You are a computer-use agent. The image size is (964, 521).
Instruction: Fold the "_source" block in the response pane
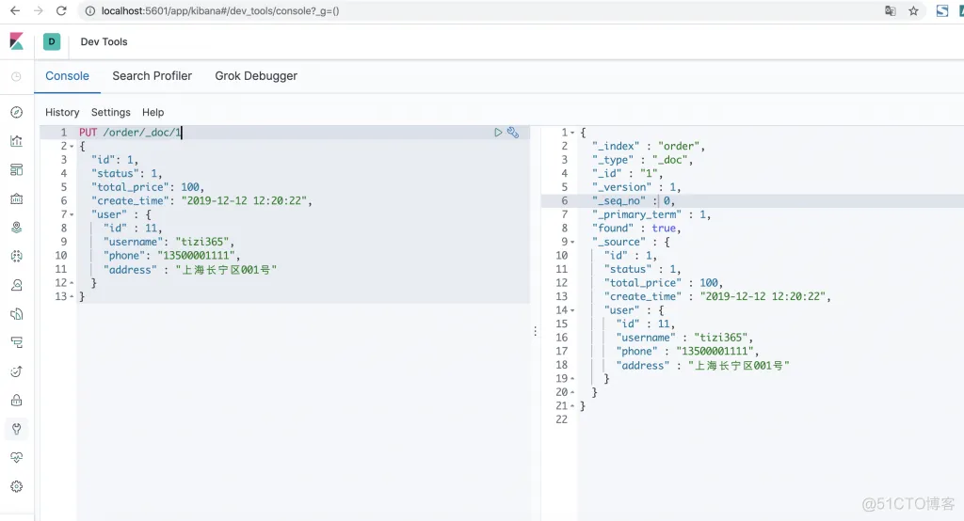click(573, 242)
